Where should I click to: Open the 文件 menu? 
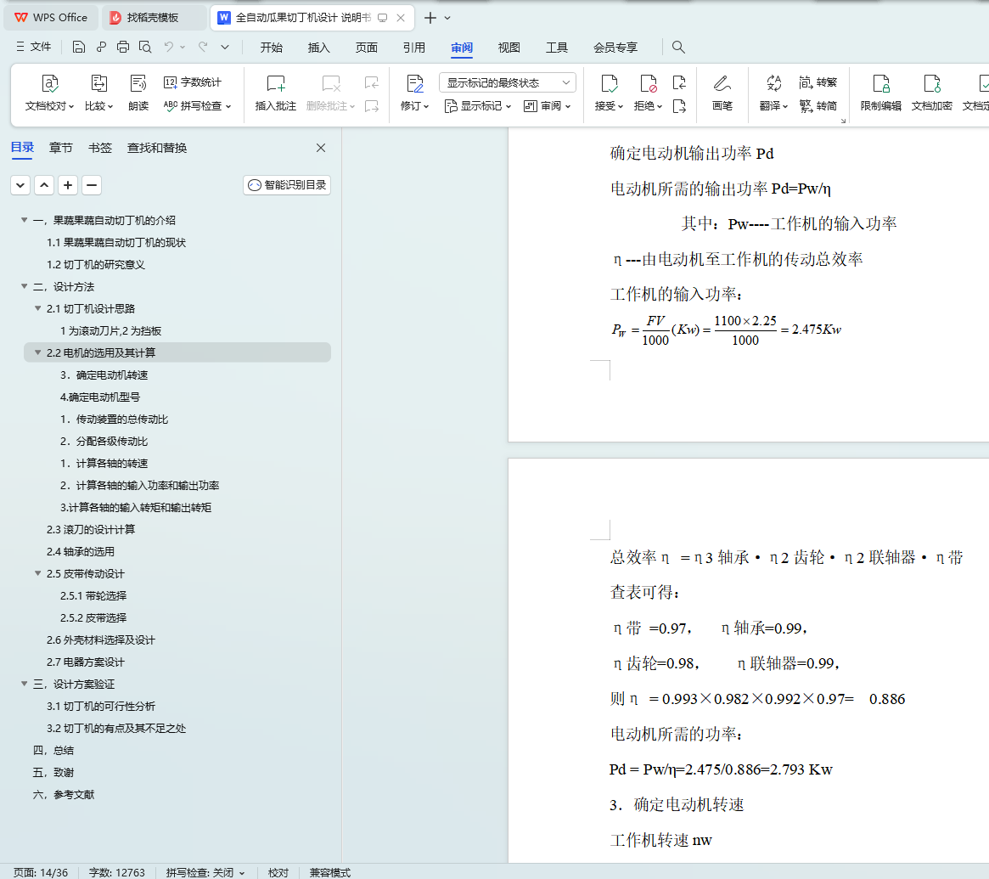pos(34,47)
